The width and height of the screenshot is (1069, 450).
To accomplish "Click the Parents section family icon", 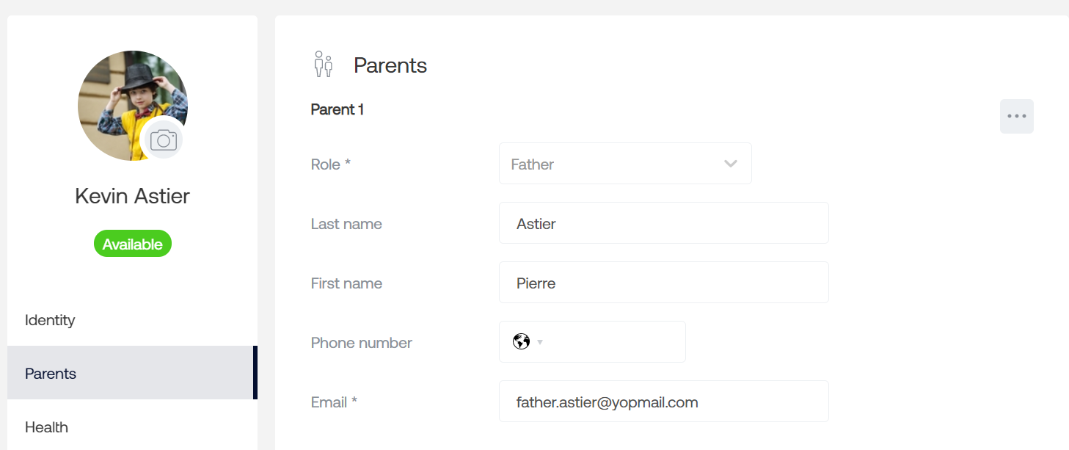I will point(324,65).
